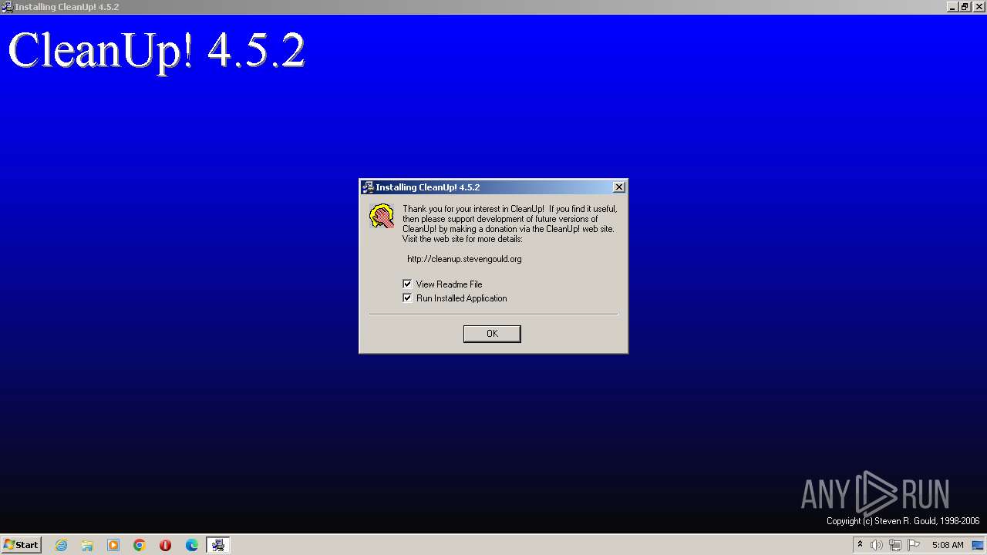Click the network connection tray icon

pos(895,545)
